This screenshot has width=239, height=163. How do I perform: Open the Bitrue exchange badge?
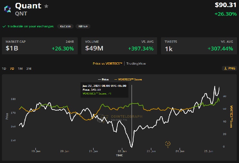(83, 26)
